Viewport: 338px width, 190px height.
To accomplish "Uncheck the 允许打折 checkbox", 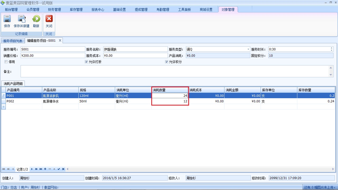I will pyautogui.click(x=86, y=62).
